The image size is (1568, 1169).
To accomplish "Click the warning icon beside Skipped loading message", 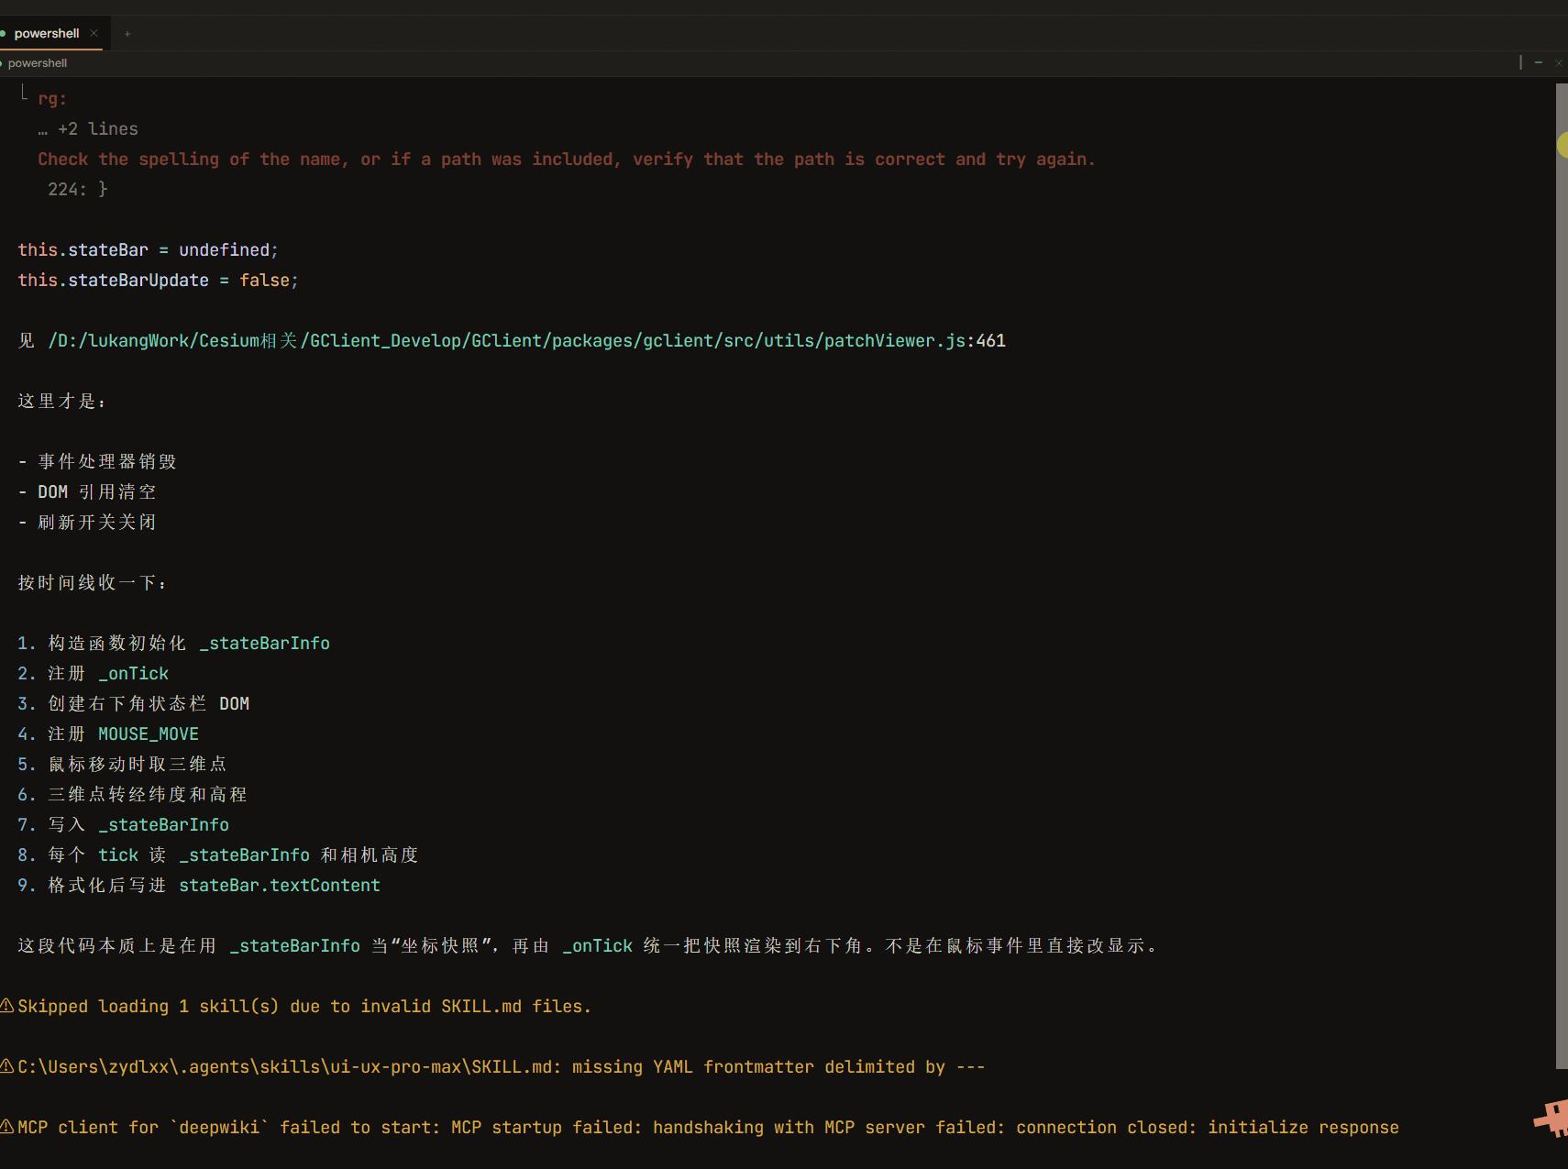I will [x=7, y=1006].
